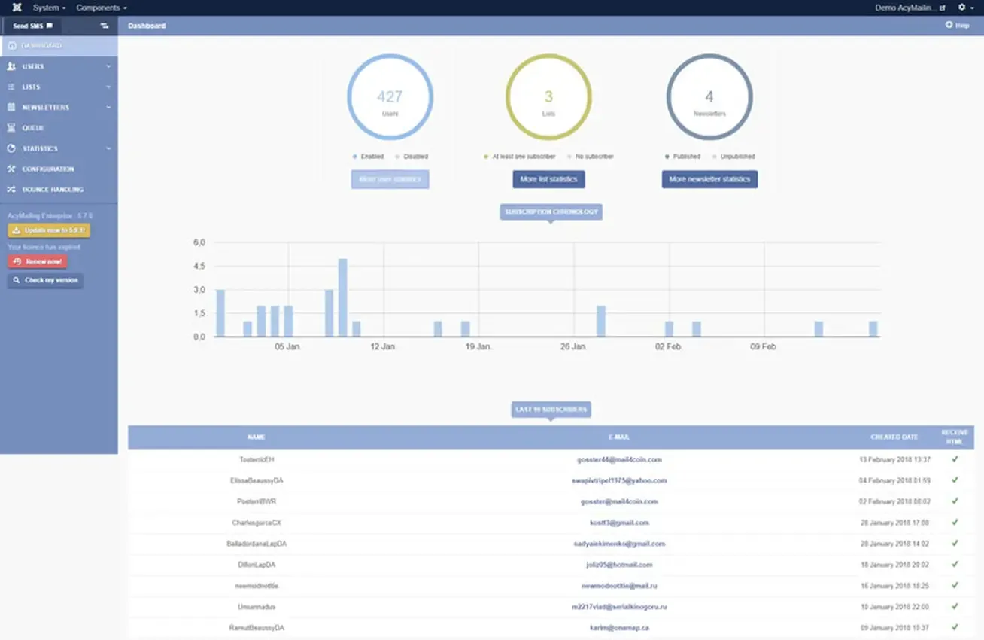This screenshot has width=984, height=640.
Task: Open the System dropdown menu
Action: [x=49, y=8]
